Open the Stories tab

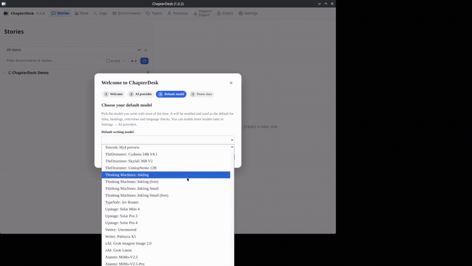(x=60, y=13)
